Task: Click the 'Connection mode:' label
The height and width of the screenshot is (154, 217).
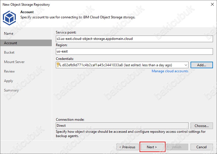Action: [70, 120]
